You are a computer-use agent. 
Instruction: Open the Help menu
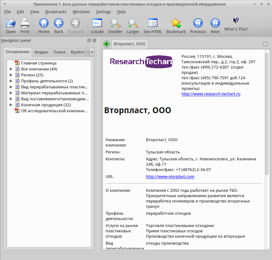click(121, 12)
